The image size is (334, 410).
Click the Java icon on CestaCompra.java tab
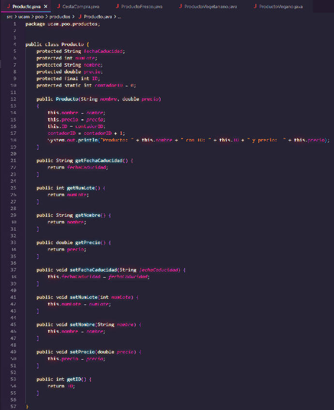[x=58, y=6]
